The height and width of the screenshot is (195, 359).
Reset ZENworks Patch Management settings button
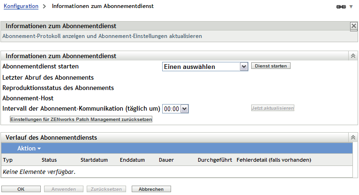81,120
